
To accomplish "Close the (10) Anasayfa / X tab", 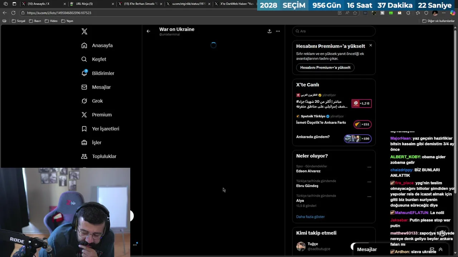I will pos(65,4).
